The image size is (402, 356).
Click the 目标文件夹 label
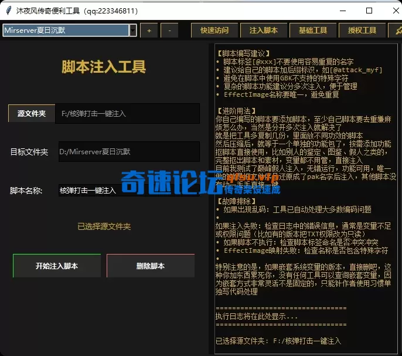click(29, 152)
